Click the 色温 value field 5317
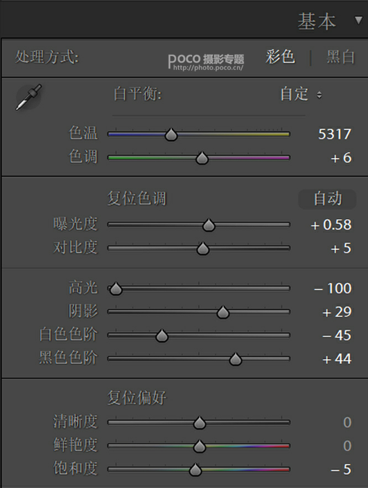Screen dimensions: 368x488 coord(335,134)
